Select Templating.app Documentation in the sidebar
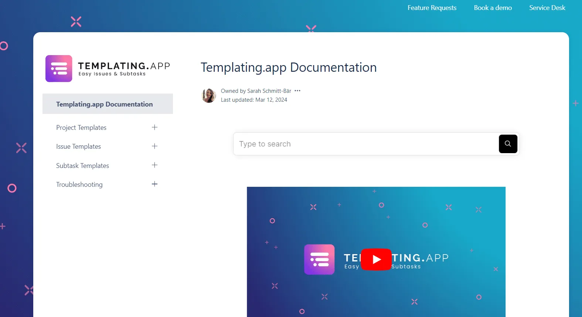Screen dimensions: 582x317 point(108,104)
